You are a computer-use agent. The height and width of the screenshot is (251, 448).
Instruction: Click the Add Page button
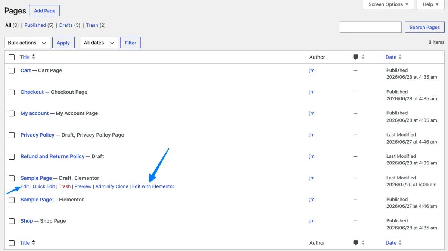[x=44, y=11]
